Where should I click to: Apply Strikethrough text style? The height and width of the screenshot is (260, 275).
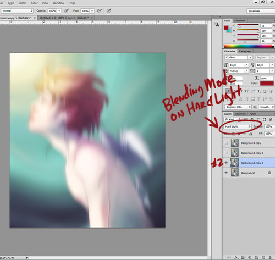coord(271,91)
